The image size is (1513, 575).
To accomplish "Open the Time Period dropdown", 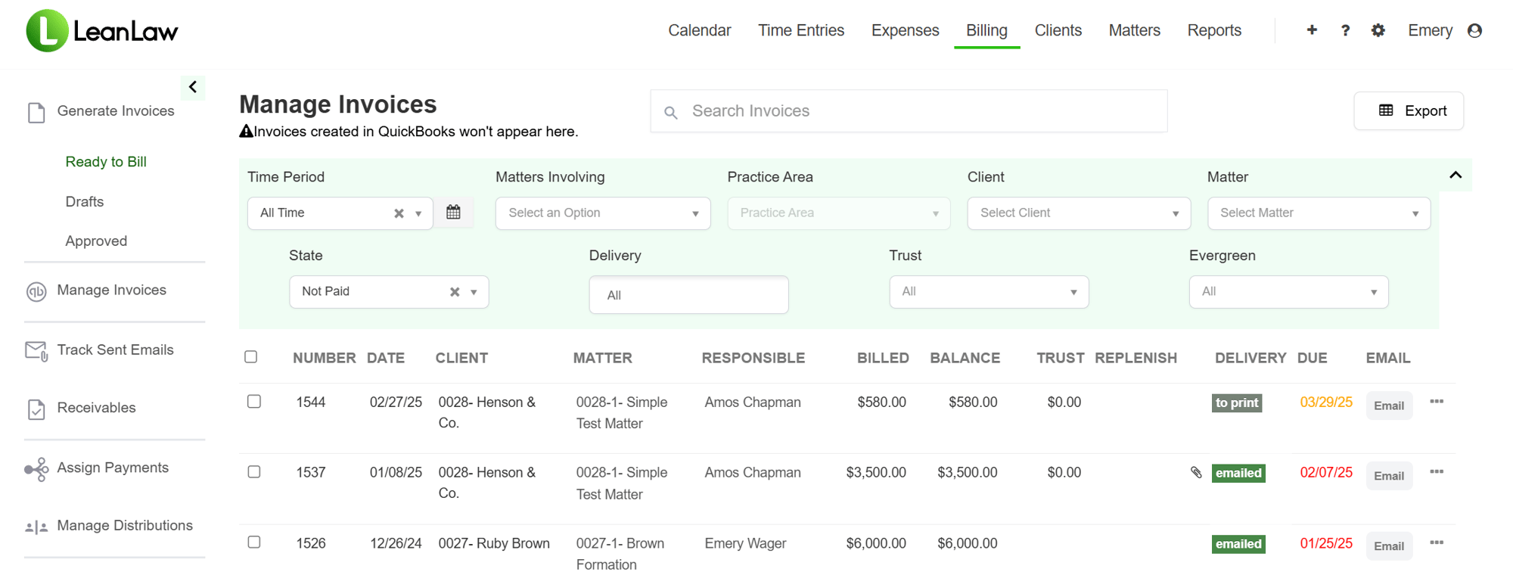I will click(x=340, y=213).
